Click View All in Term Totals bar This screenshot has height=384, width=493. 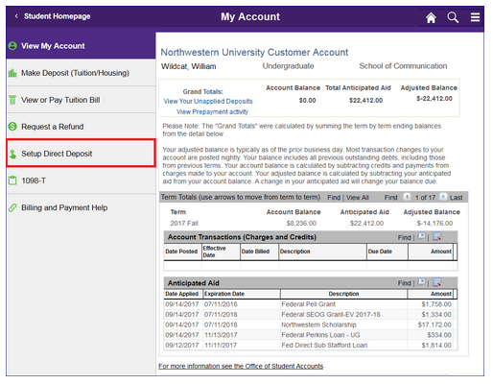pyautogui.click(x=358, y=198)
